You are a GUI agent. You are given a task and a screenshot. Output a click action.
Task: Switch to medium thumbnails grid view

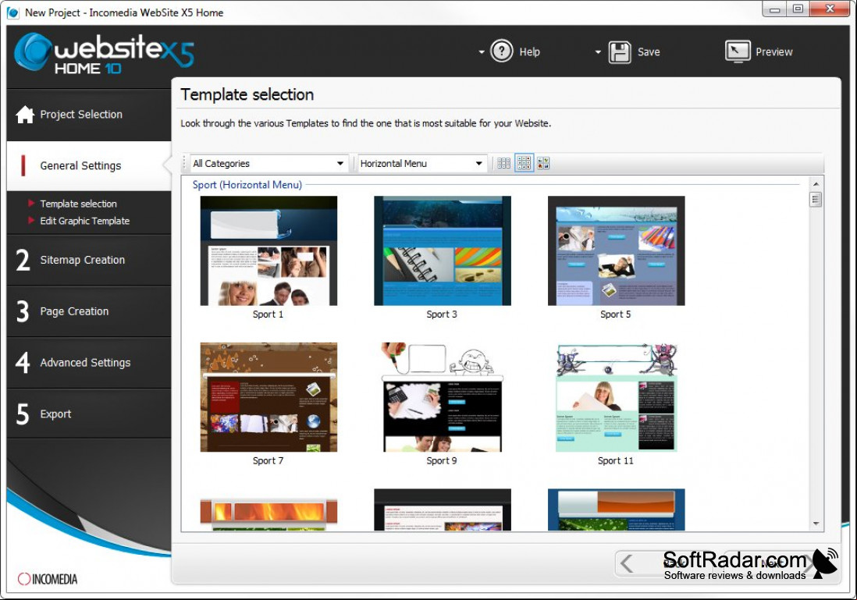(524, 163)
